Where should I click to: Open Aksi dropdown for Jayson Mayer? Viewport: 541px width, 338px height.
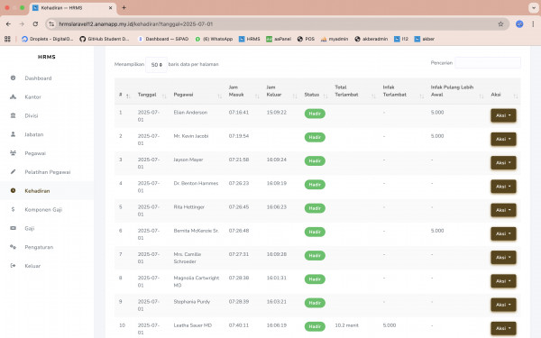[503, 163]
